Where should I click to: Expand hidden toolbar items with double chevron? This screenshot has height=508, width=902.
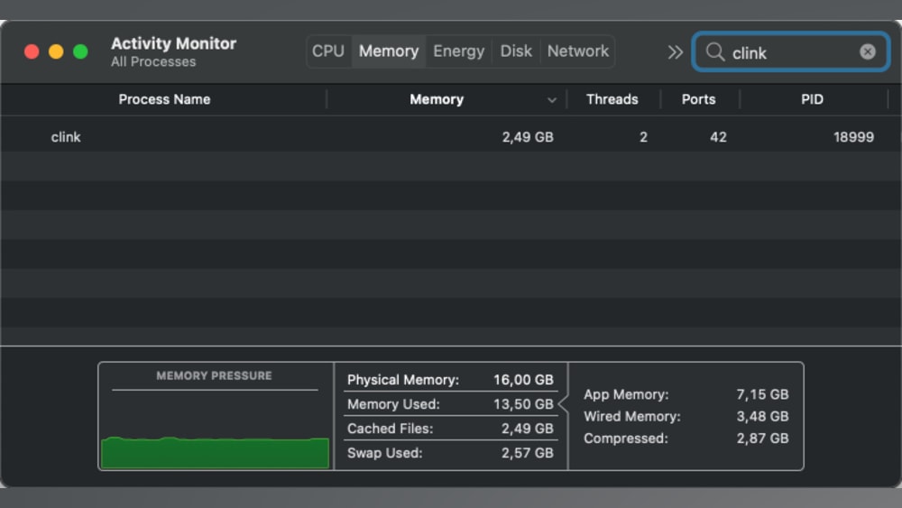pyautogui.click(x=676, y=52)
